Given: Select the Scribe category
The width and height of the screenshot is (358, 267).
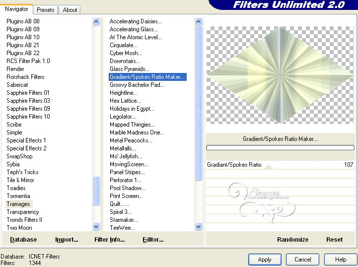Looking at the screenshot, I should point(14,125).
